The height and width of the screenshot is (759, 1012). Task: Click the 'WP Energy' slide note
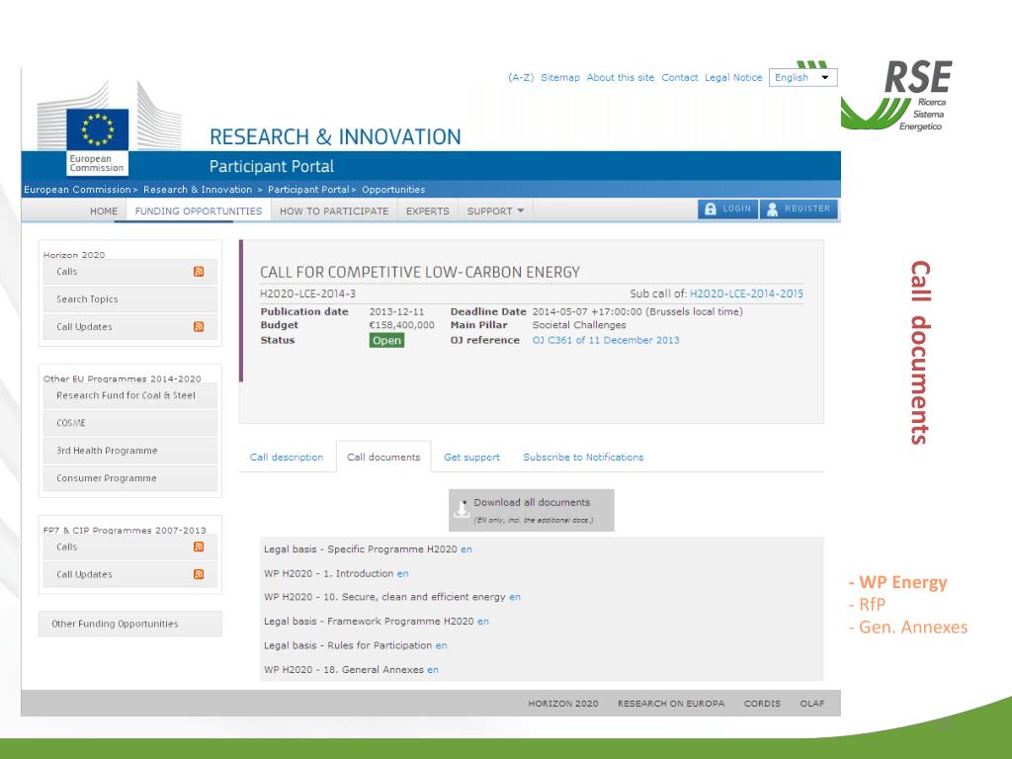pos(902,583)
